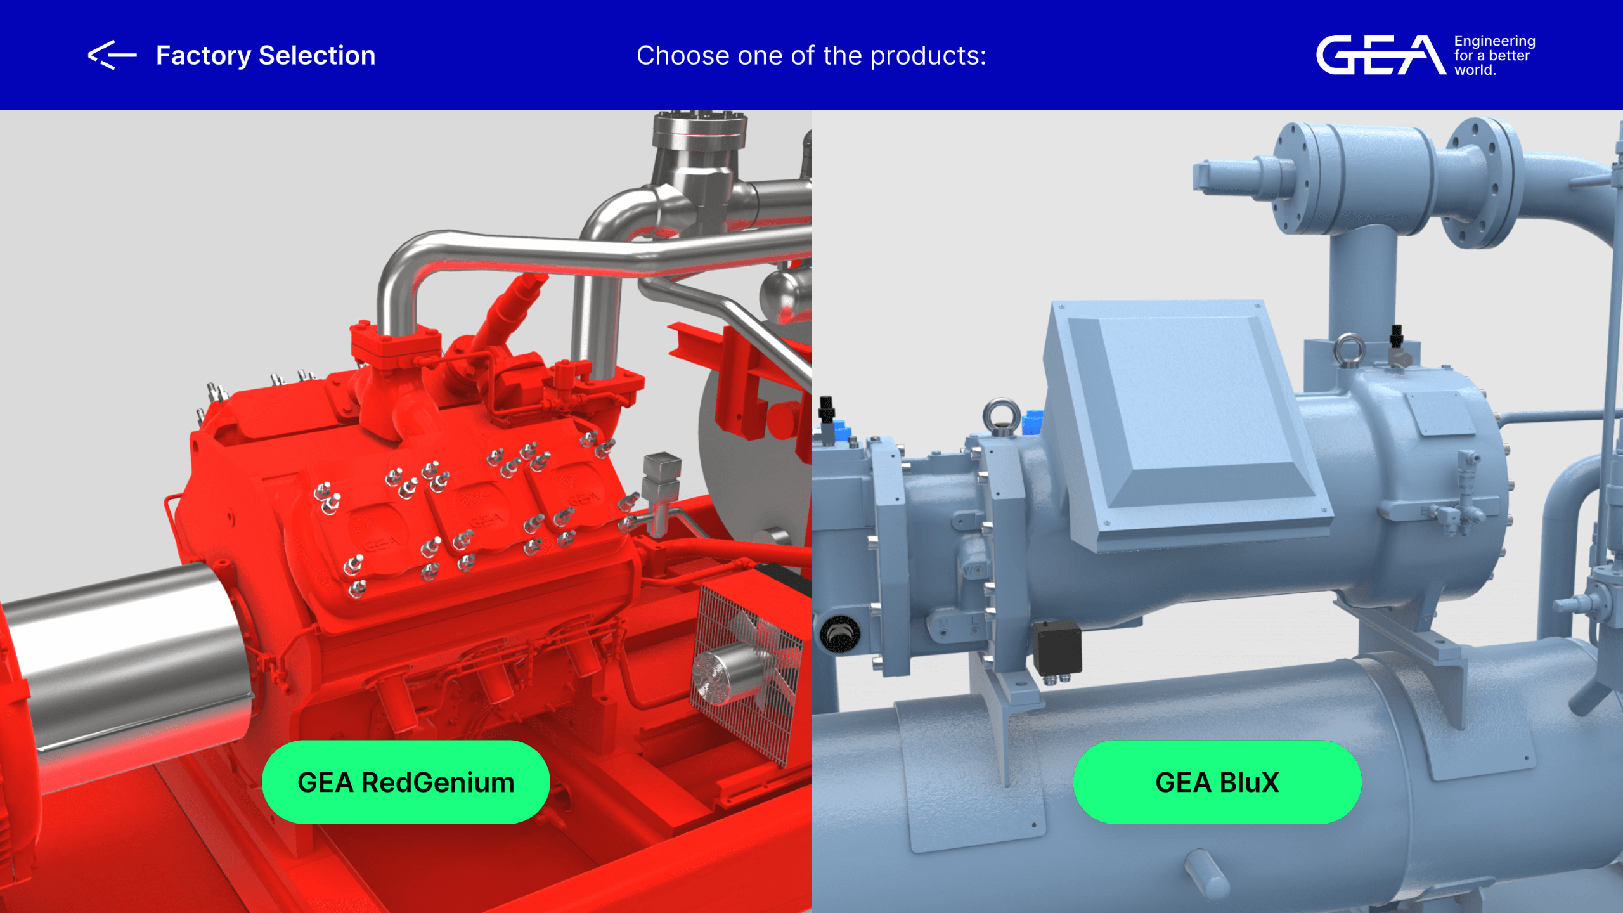Select the GEA BluX button
Screen dimensions: 1623x913
pos(1217,782)
